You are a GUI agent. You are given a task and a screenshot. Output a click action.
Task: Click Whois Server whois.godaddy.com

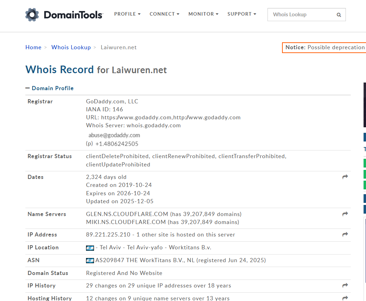click(x=133, y=125)
